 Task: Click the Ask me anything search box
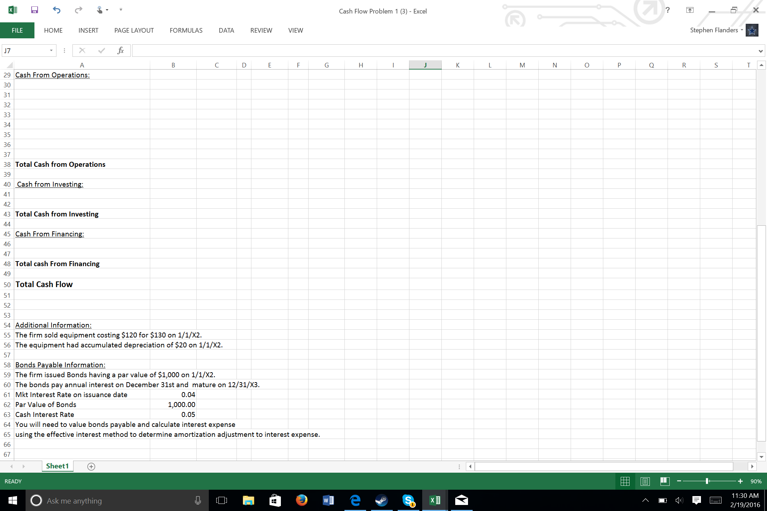coord(117,500)
